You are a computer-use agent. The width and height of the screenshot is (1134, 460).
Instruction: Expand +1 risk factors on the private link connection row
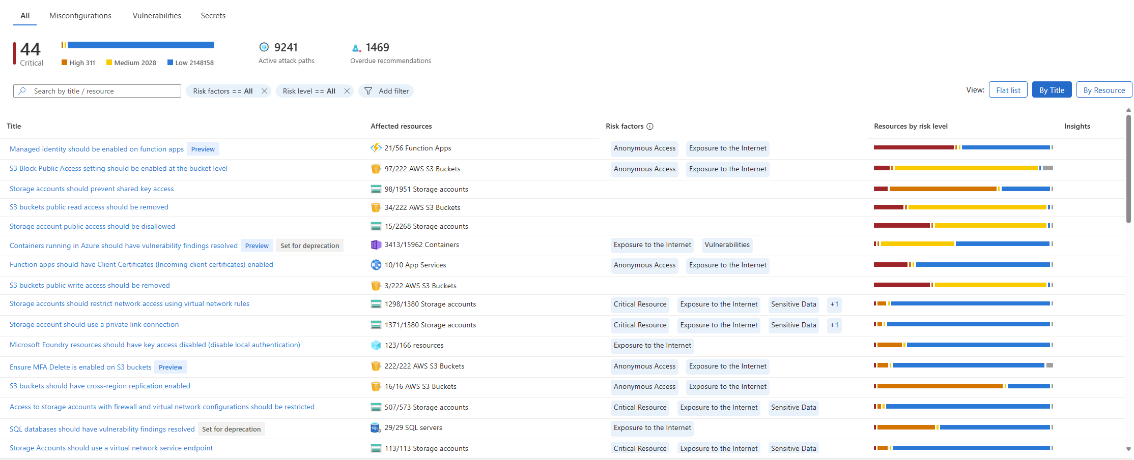[x=834, y=325]
